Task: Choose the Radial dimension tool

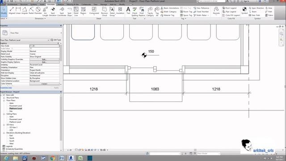Action: pos(31,11)
